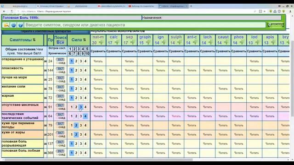Click case title Головная Боль 1998г.
Image resolution: width=294 pixels, height=165 pixels.
tap(21, 18)
